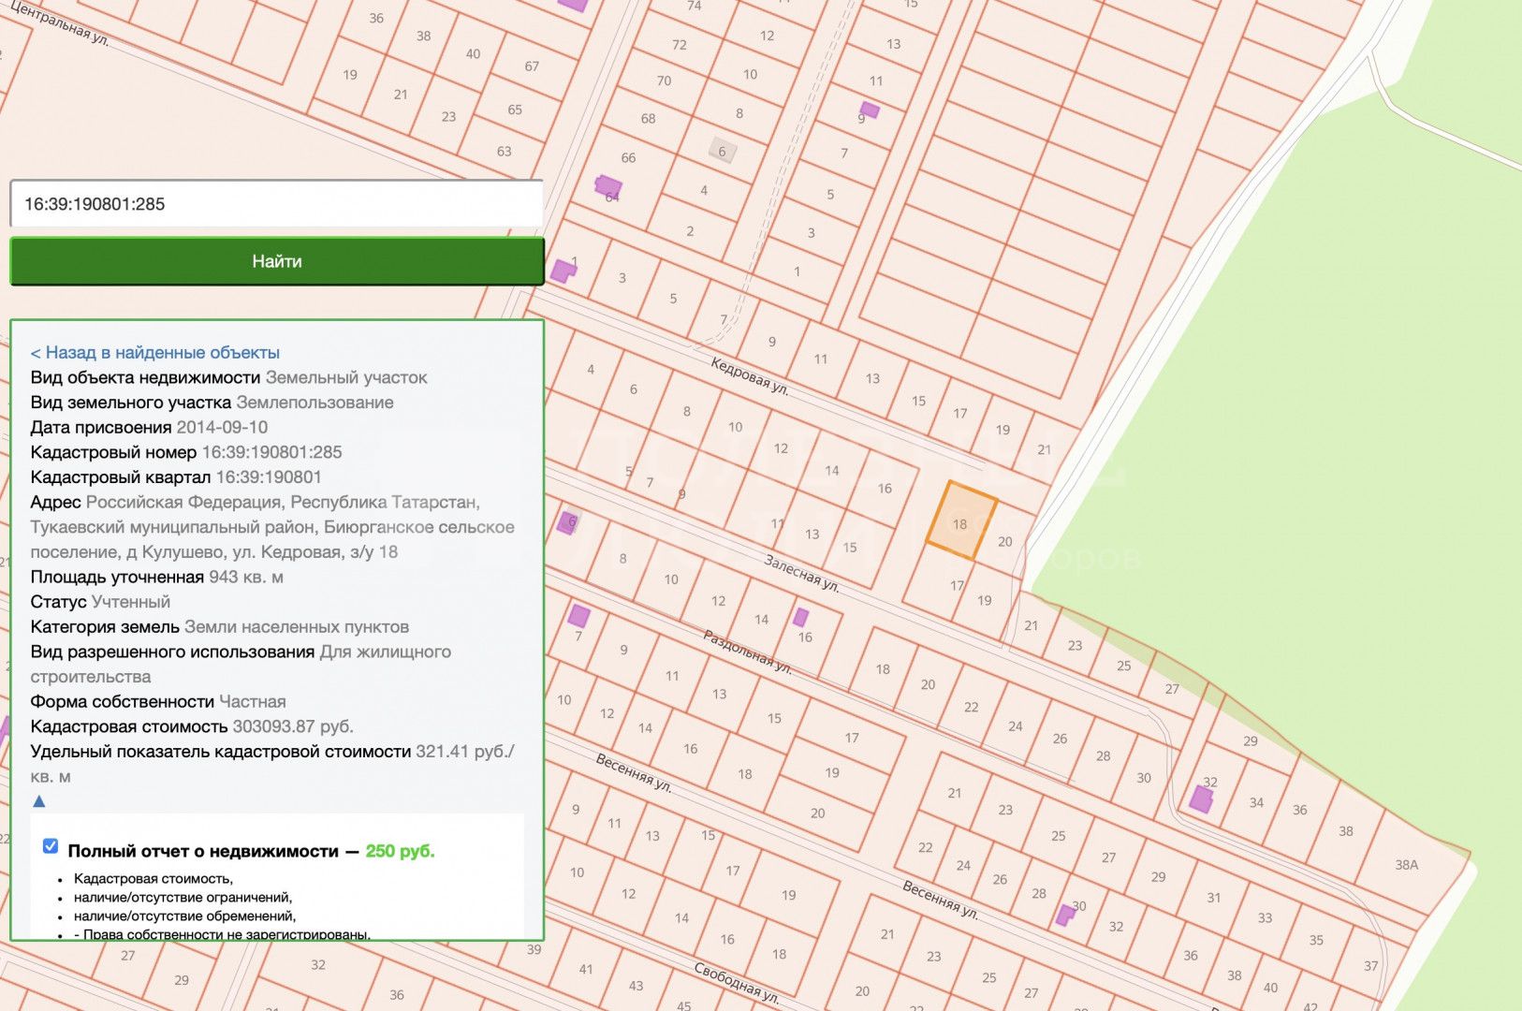Screen dimensions: 1522x1011
Task: Click the gray building on parcel 6
Action: (x=721, y=150)
